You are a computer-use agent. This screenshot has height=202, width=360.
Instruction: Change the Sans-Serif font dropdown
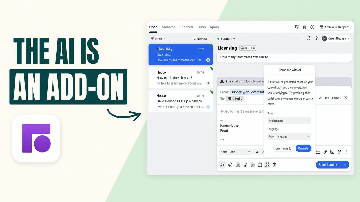pyautogui.click(x=235, y=152)
